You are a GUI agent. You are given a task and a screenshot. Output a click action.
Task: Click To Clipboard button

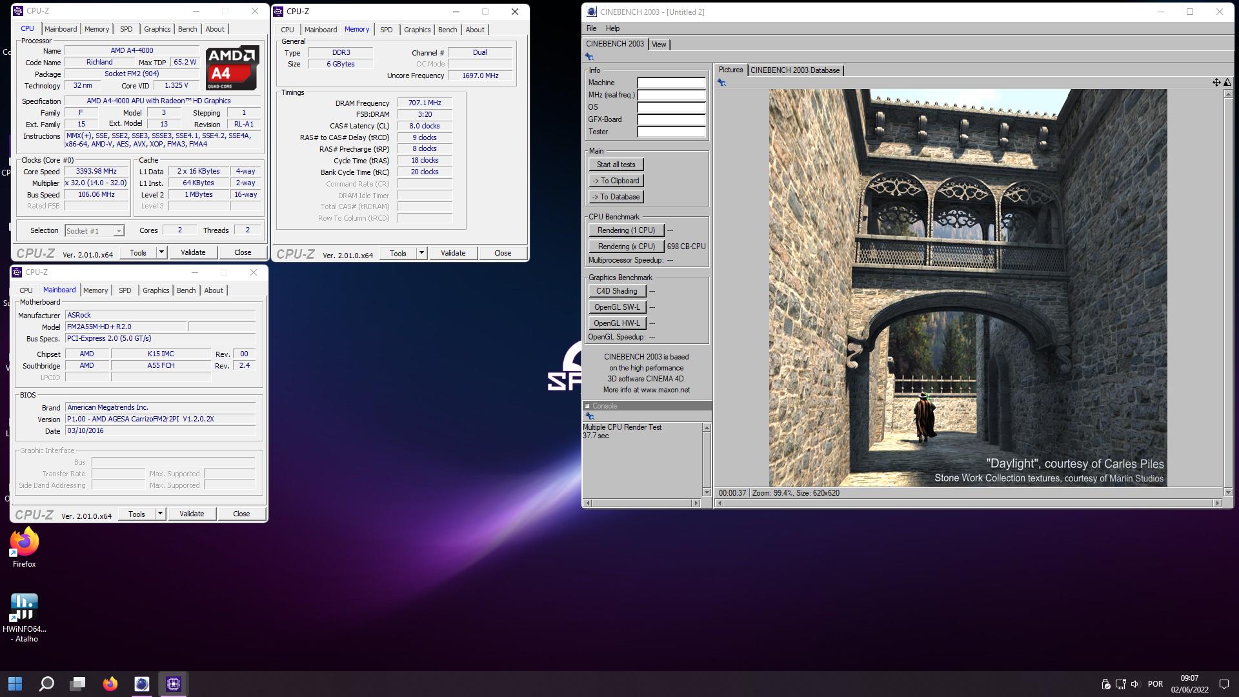[616, 181]
